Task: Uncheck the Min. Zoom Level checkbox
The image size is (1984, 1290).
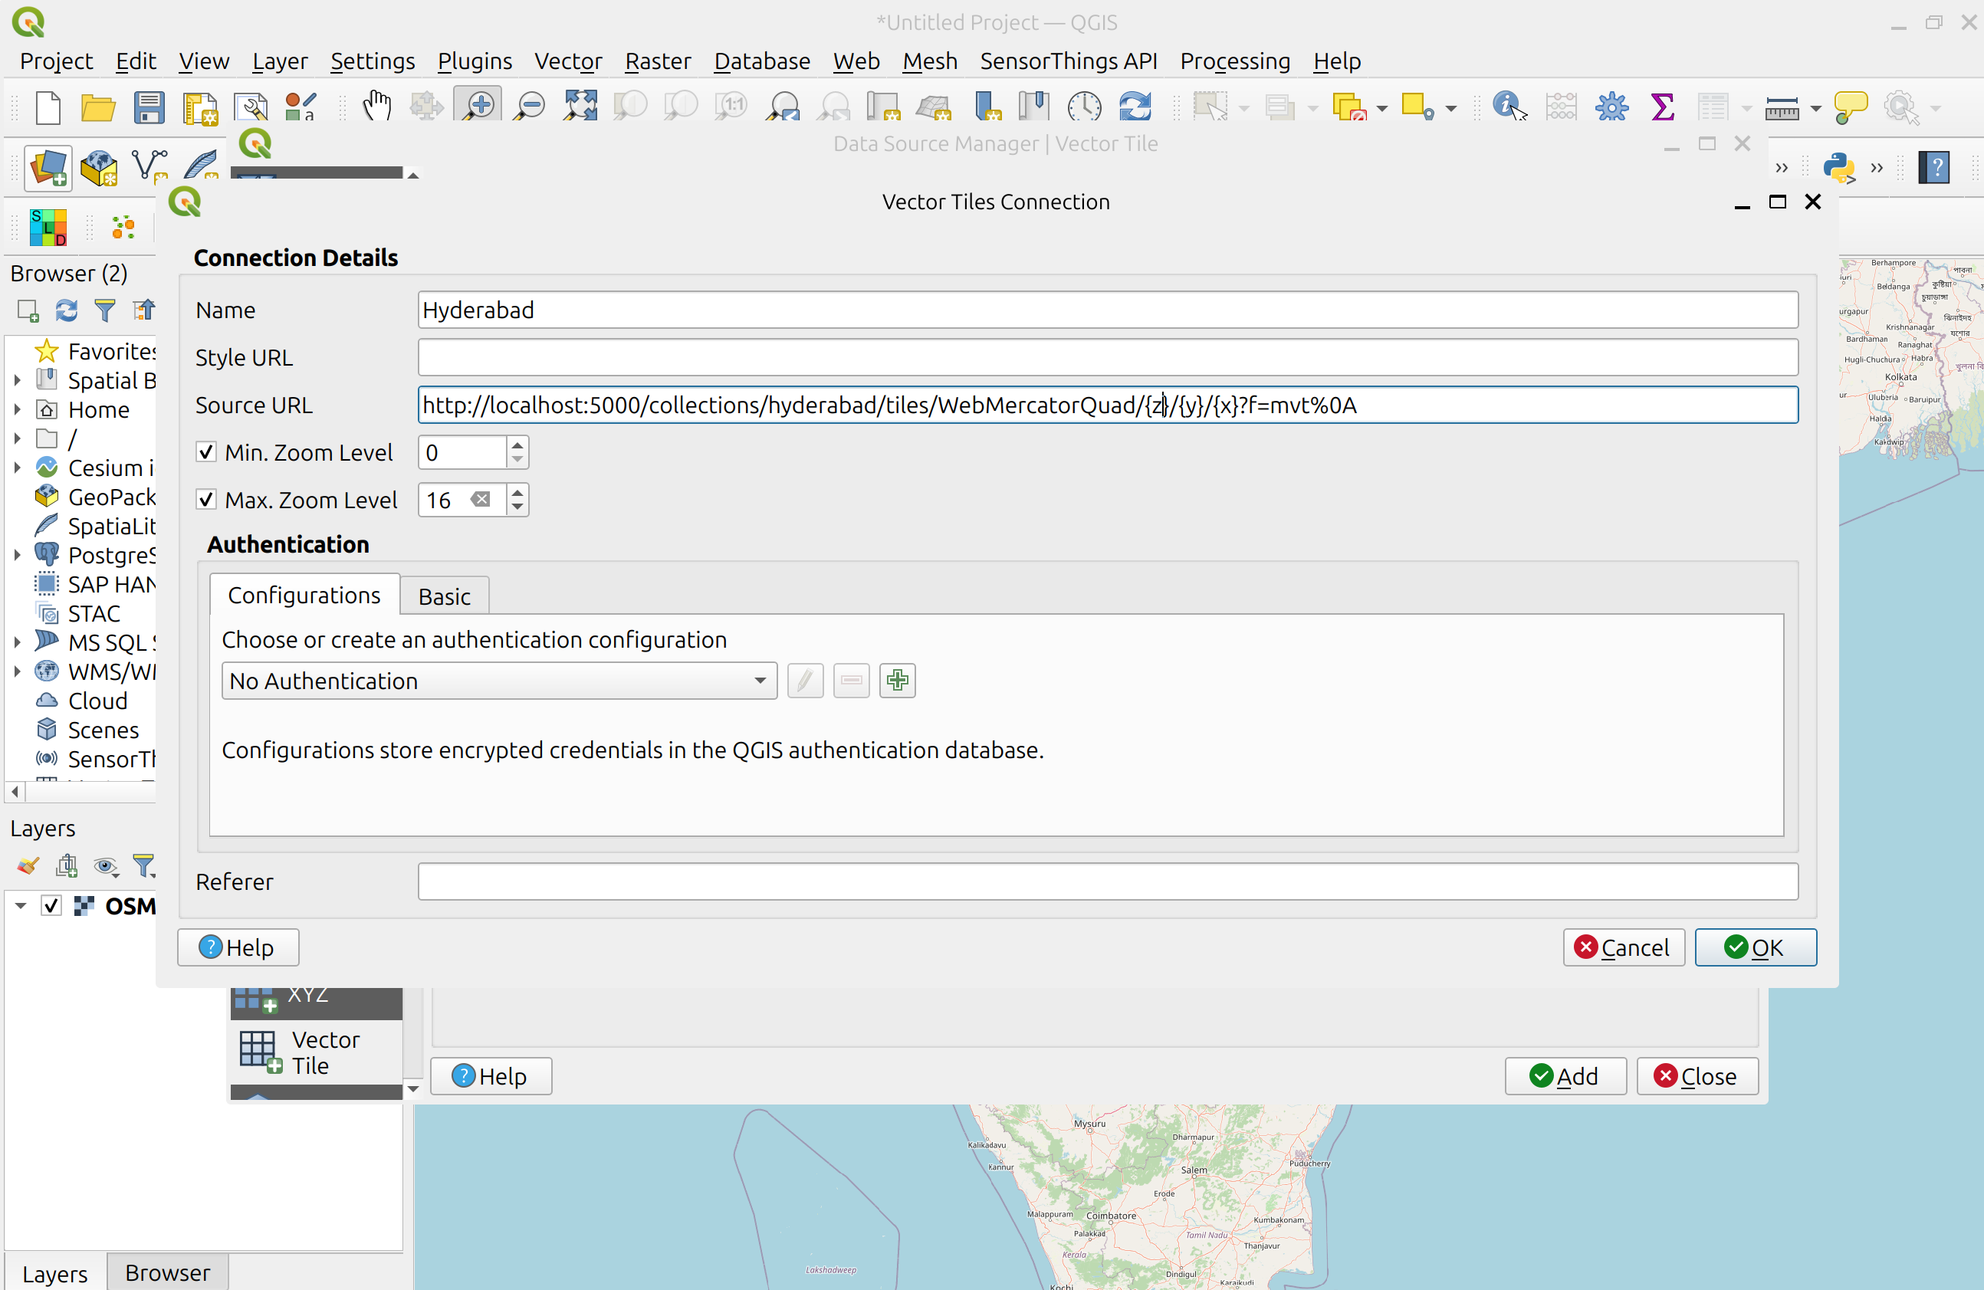Action: pyautogui.click(x=207, y=452)
